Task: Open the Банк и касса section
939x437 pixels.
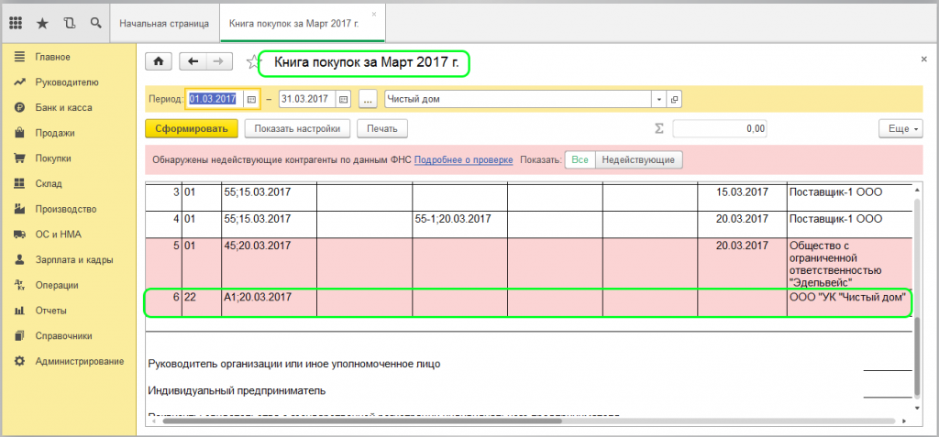Action: [63, 107]
